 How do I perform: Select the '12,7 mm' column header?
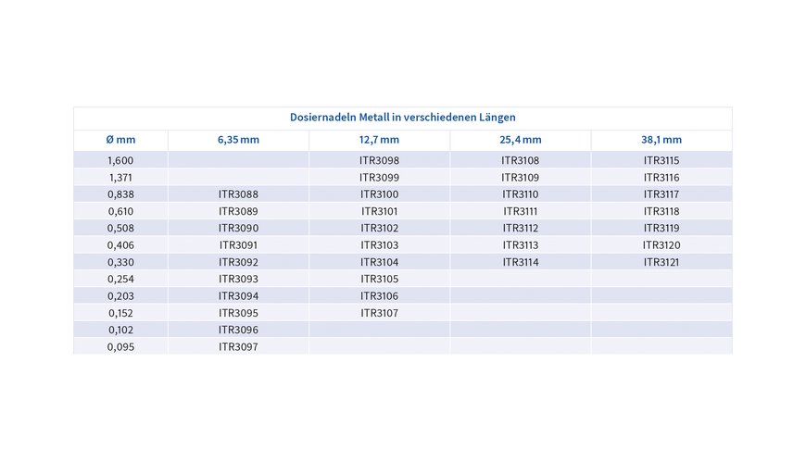click(379, 140)
